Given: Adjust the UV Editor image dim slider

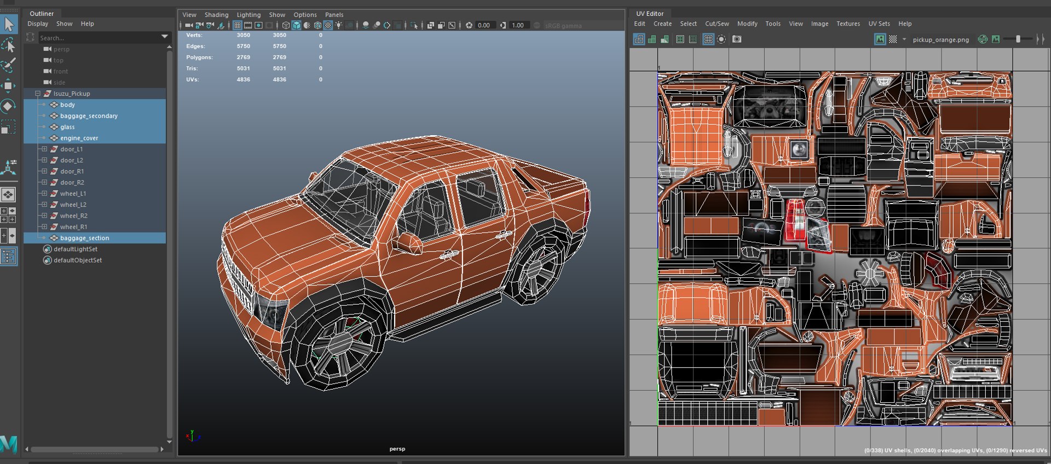Looking at the screenshot, I should coord(1019,39).
